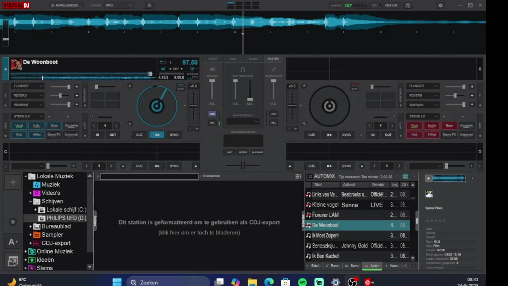Click the Stems FX button on deck A

coord(54,135)
